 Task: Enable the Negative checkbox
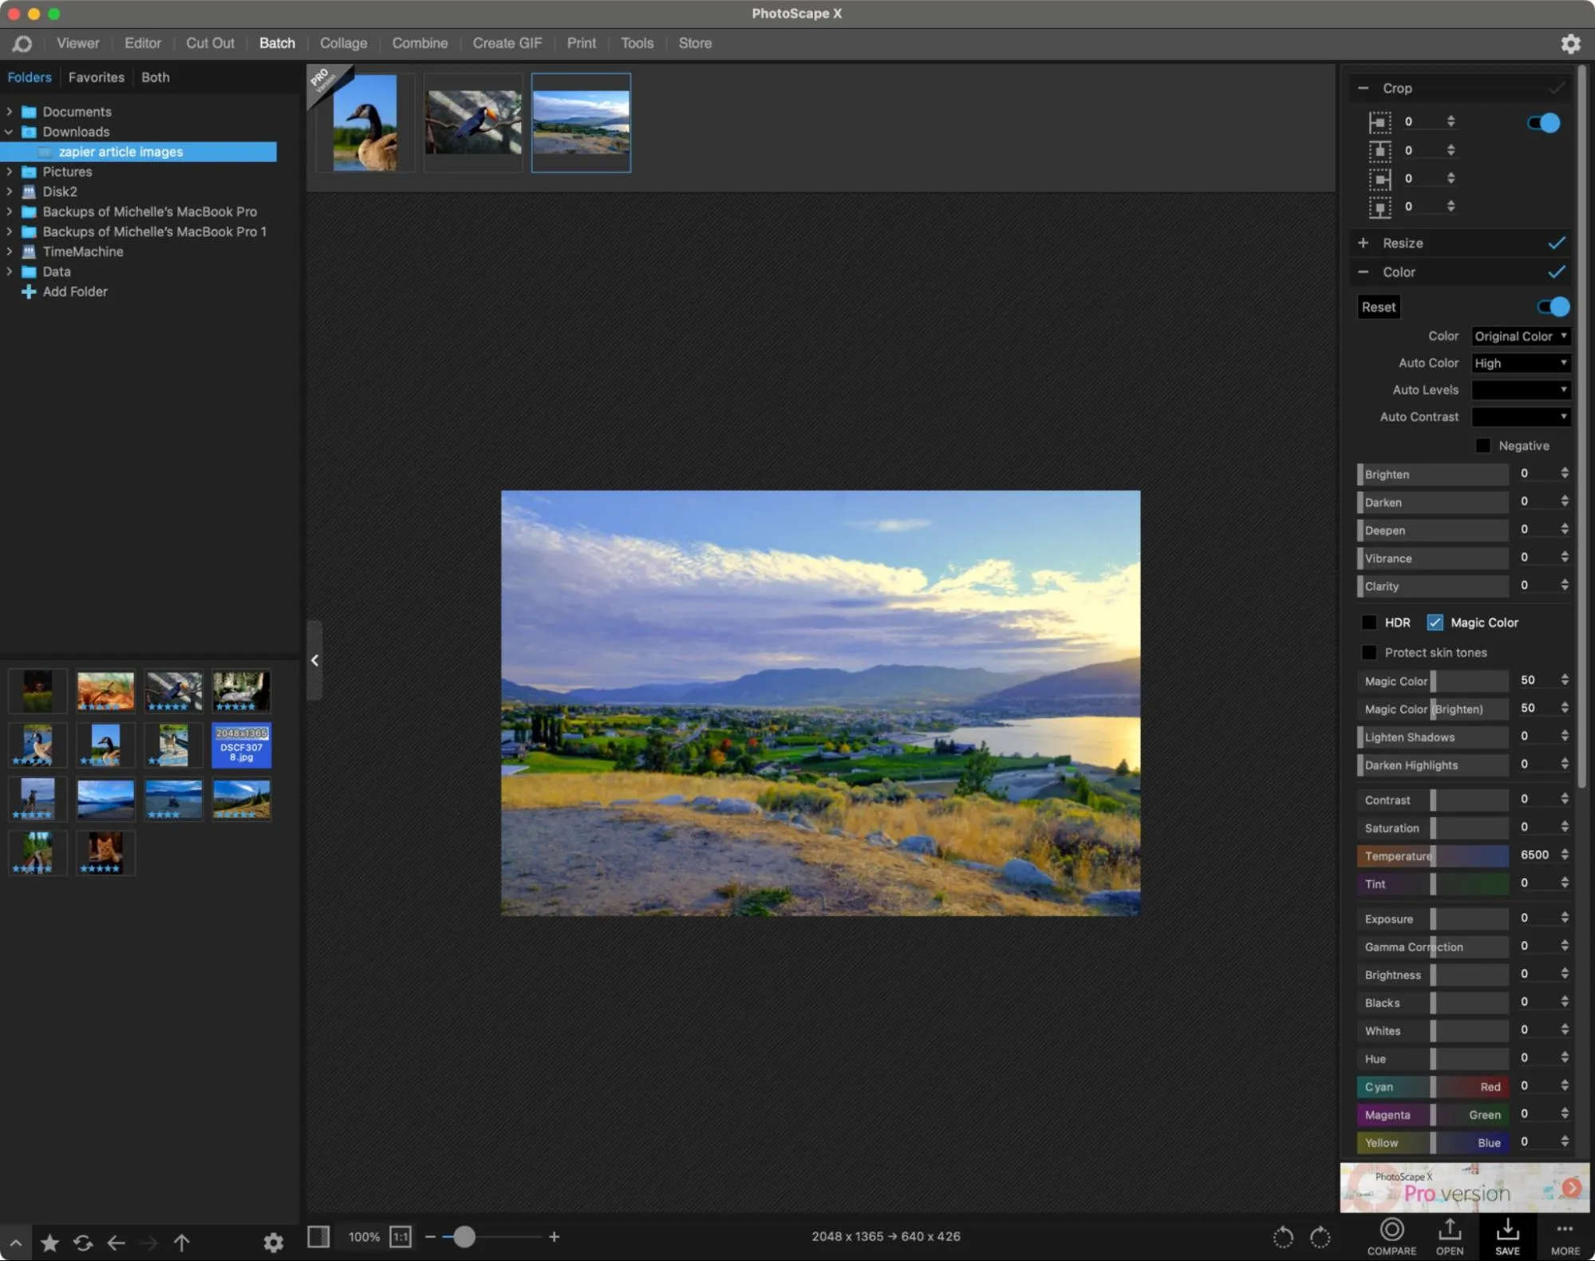click(x=1483, y=445)
